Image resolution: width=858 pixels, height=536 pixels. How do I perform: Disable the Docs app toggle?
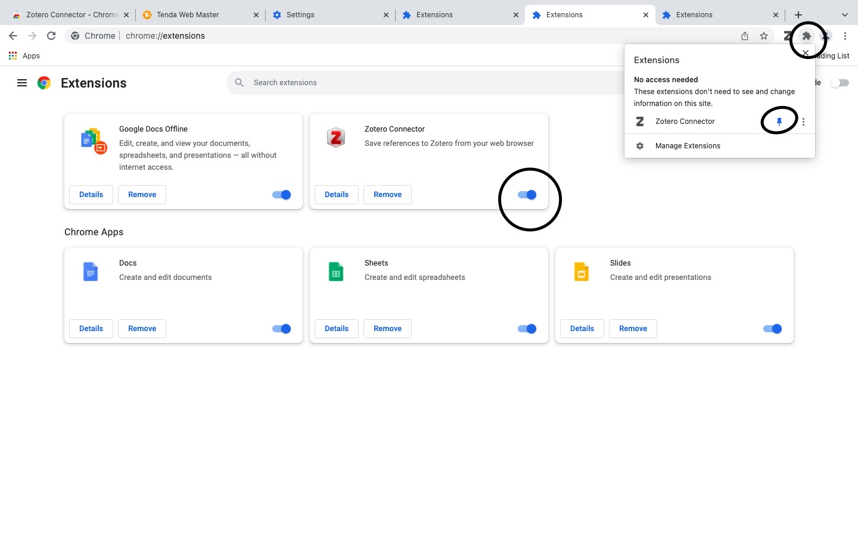[x=282, y=329]
